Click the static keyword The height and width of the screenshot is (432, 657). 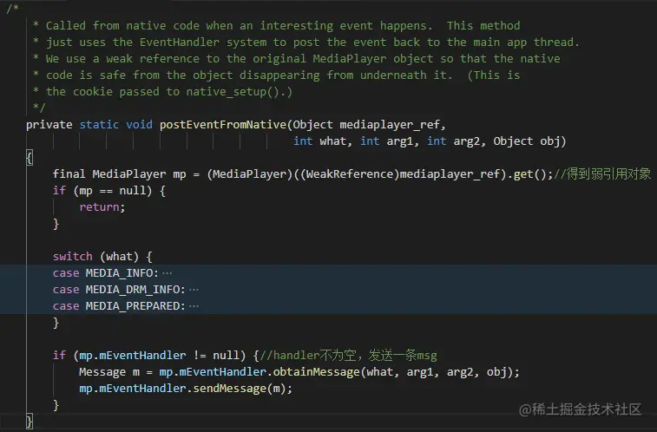(x=99, y=125)
